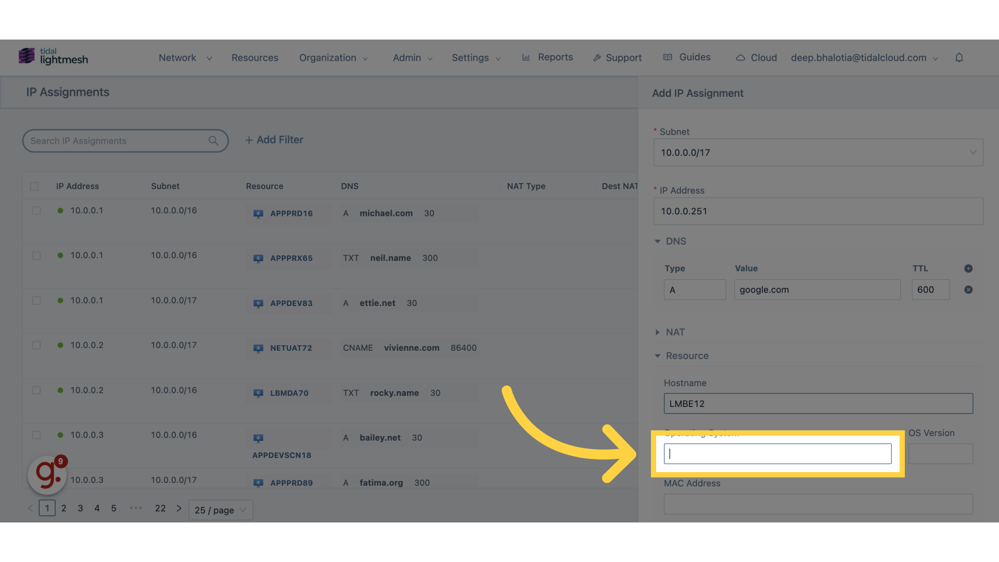Open the APPPRD16 resource link
The image size is (999, 562).
pos(291,213)
